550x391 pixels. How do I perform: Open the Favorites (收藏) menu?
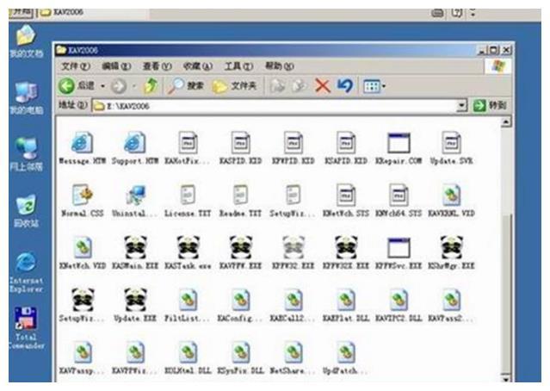pos(197,66)
